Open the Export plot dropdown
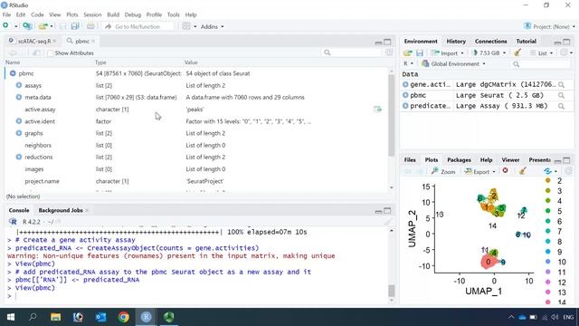The width and height of the screenshot is (579, 326). point(480,171)
